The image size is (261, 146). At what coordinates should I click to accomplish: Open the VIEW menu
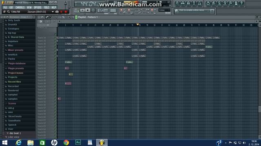(29, 7)
